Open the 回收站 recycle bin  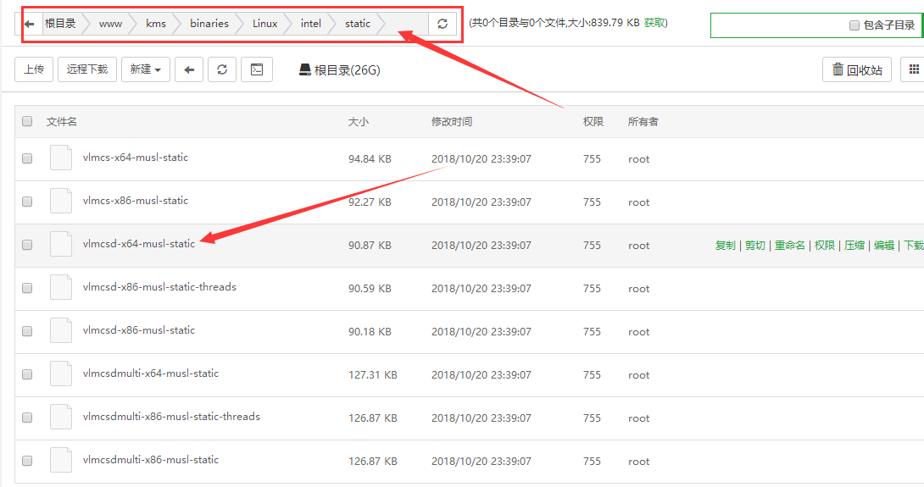pyautogui.click(x=857, y=69)
